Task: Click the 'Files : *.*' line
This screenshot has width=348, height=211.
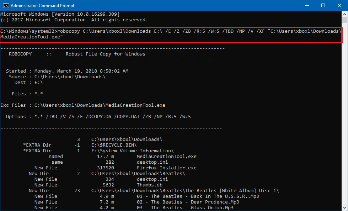Action: pos(27,94)
